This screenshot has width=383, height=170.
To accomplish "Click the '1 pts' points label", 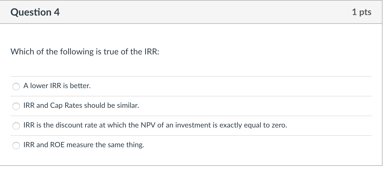I will coord(362,12).
